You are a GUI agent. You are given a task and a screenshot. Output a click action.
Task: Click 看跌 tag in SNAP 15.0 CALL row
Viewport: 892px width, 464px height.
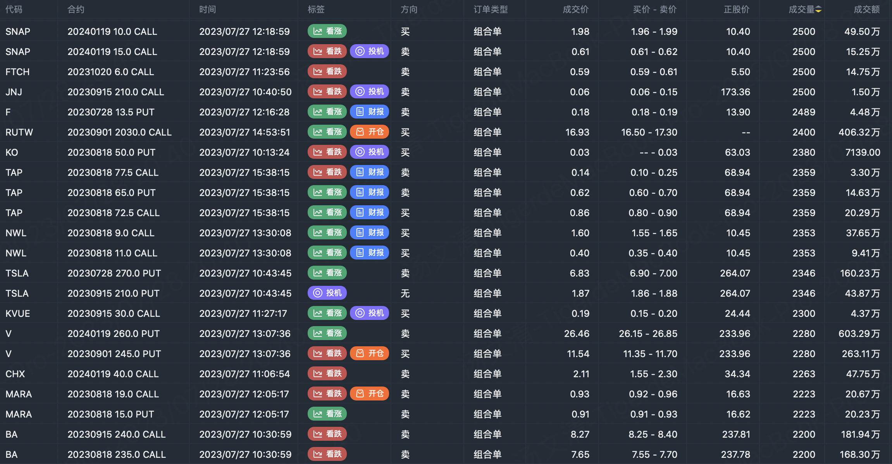(327, 52)
